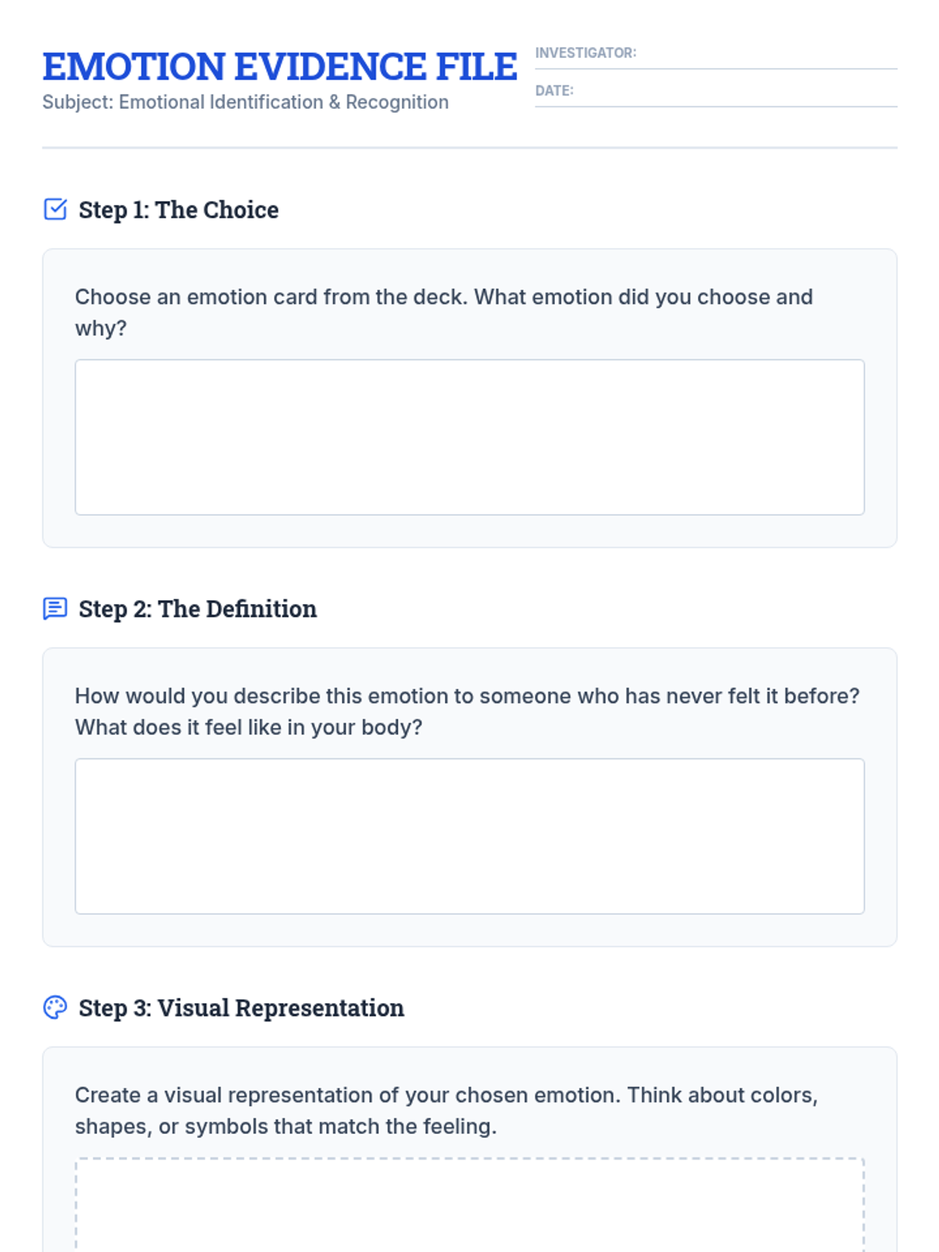Click the word 'why?' in Step 1 prompt
This screenshot has width=939, height=1252.
click(x=101, y=329)
